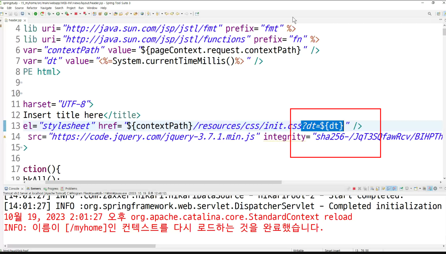Collapse the code fold at line 15

21,147
